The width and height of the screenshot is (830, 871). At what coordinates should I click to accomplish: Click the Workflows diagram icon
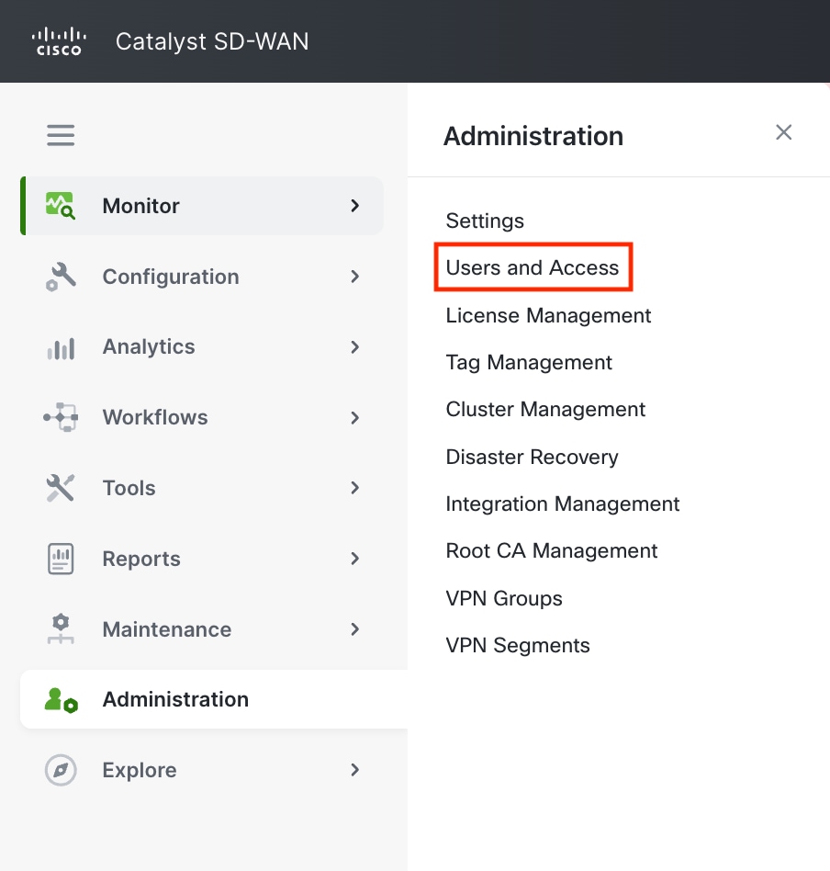61,417
